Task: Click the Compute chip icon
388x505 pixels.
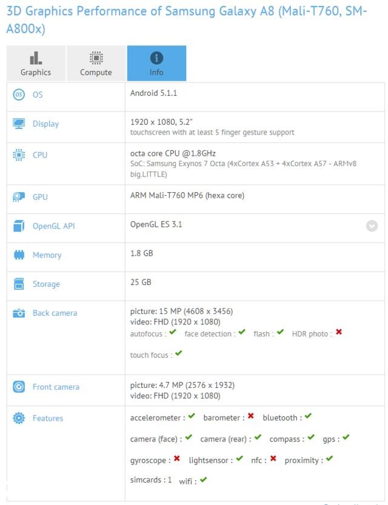Action: tap(96, 58)
